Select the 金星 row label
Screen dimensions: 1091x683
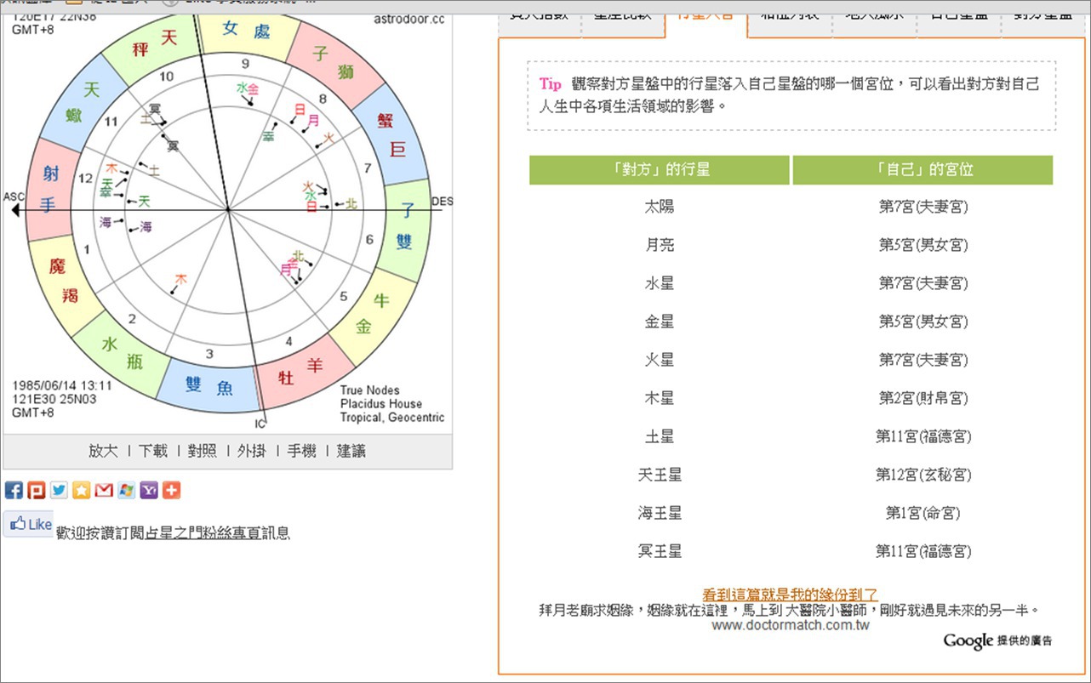(x=660, y=322)
